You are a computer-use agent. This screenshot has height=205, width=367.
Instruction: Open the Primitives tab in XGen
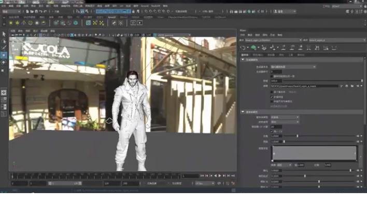[245, 55]
